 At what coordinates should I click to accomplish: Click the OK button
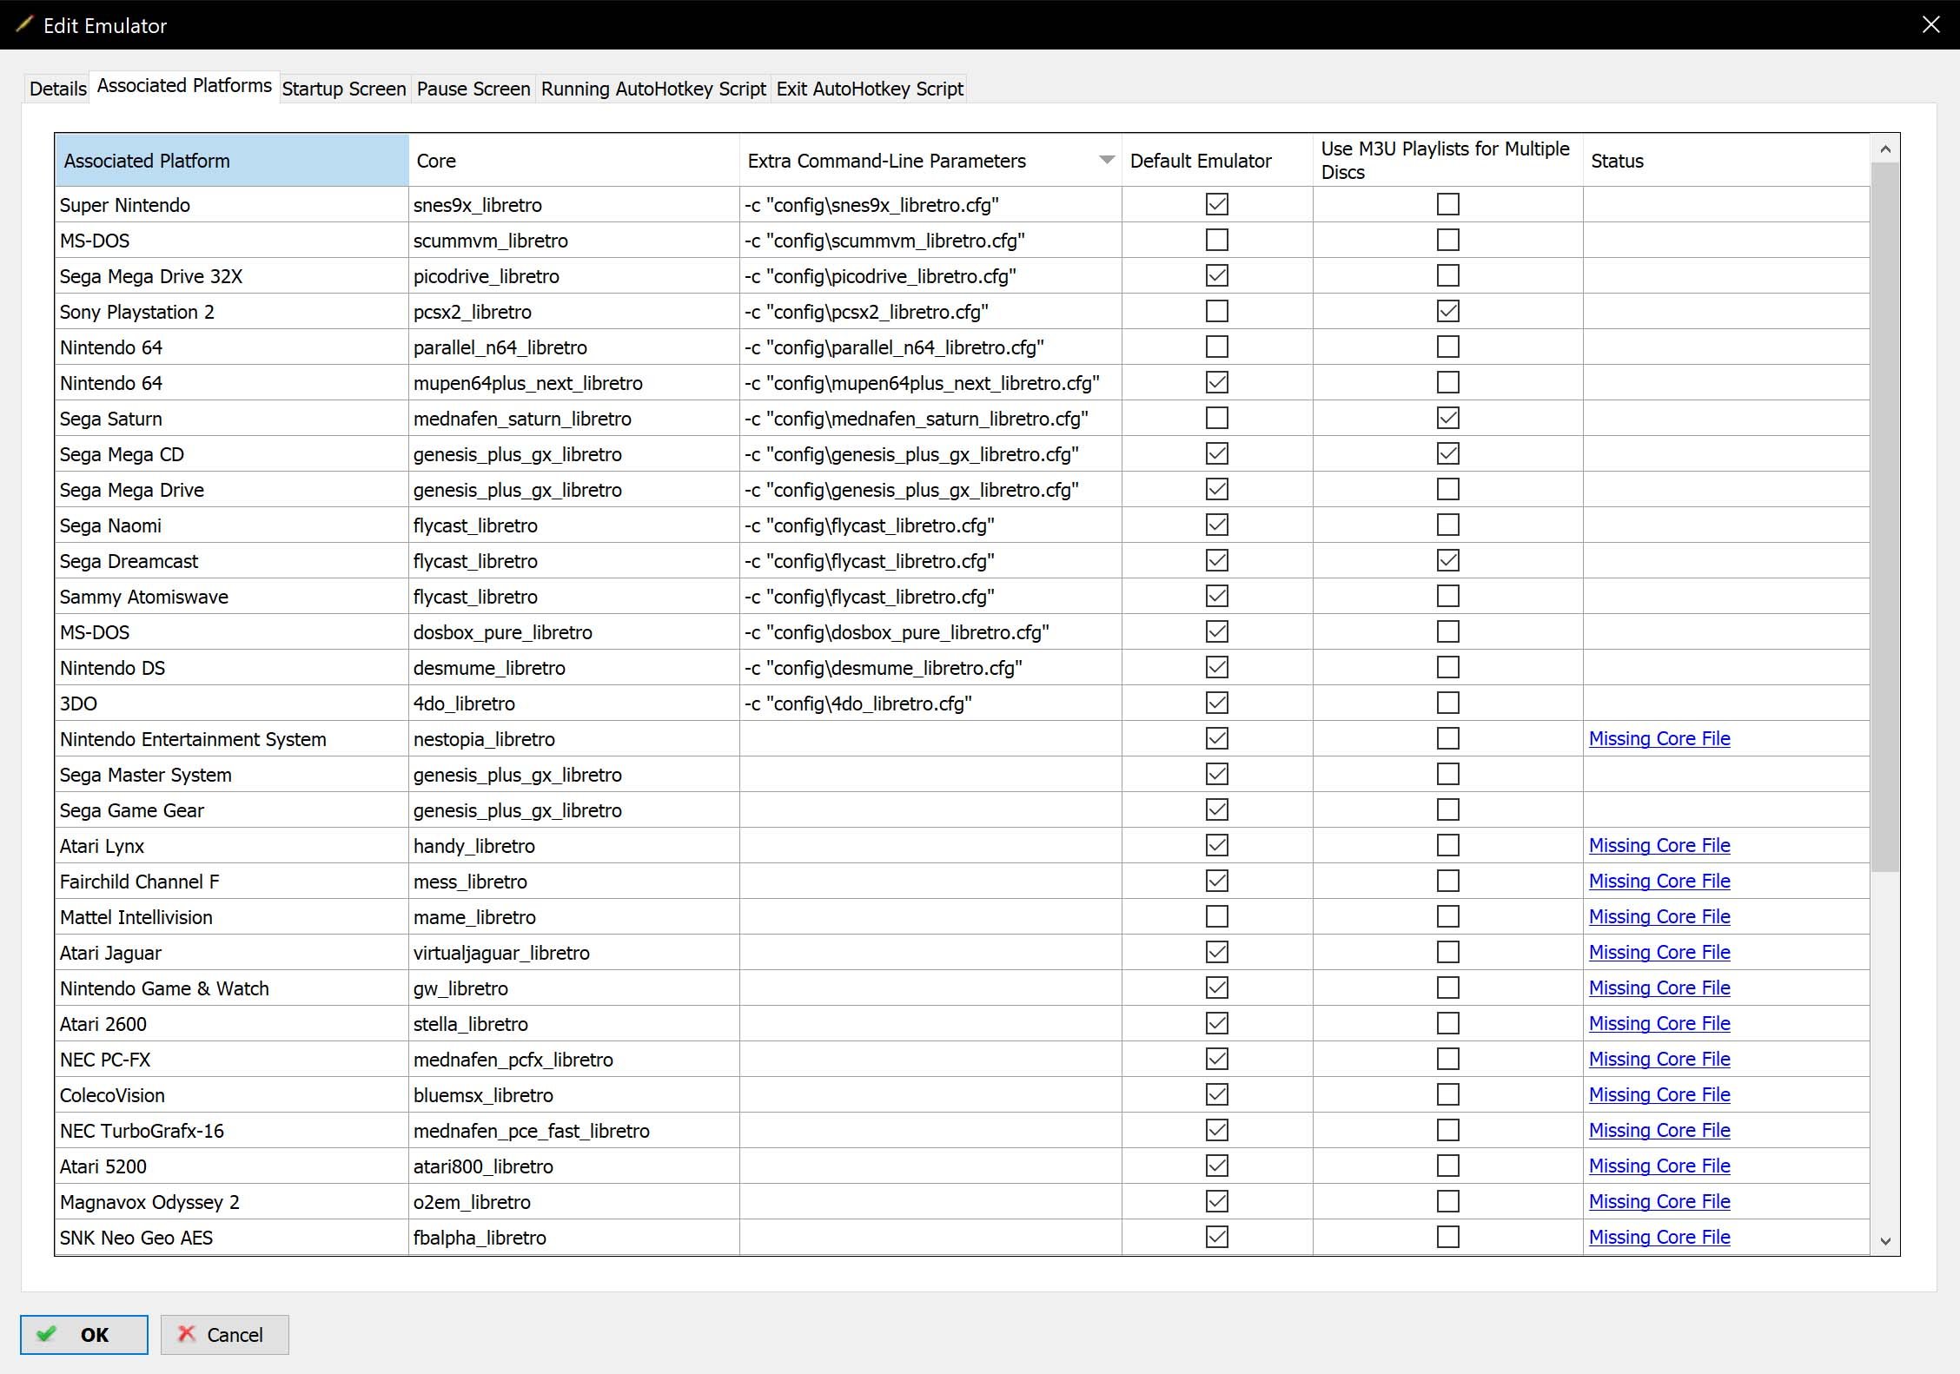click(x=84, y=1335)
